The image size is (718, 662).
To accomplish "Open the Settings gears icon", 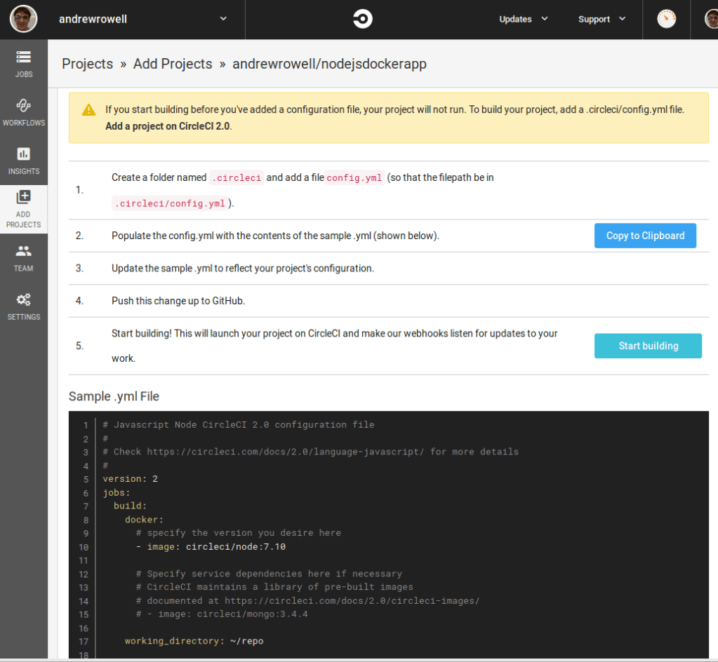I will click(x=24, y=300).
